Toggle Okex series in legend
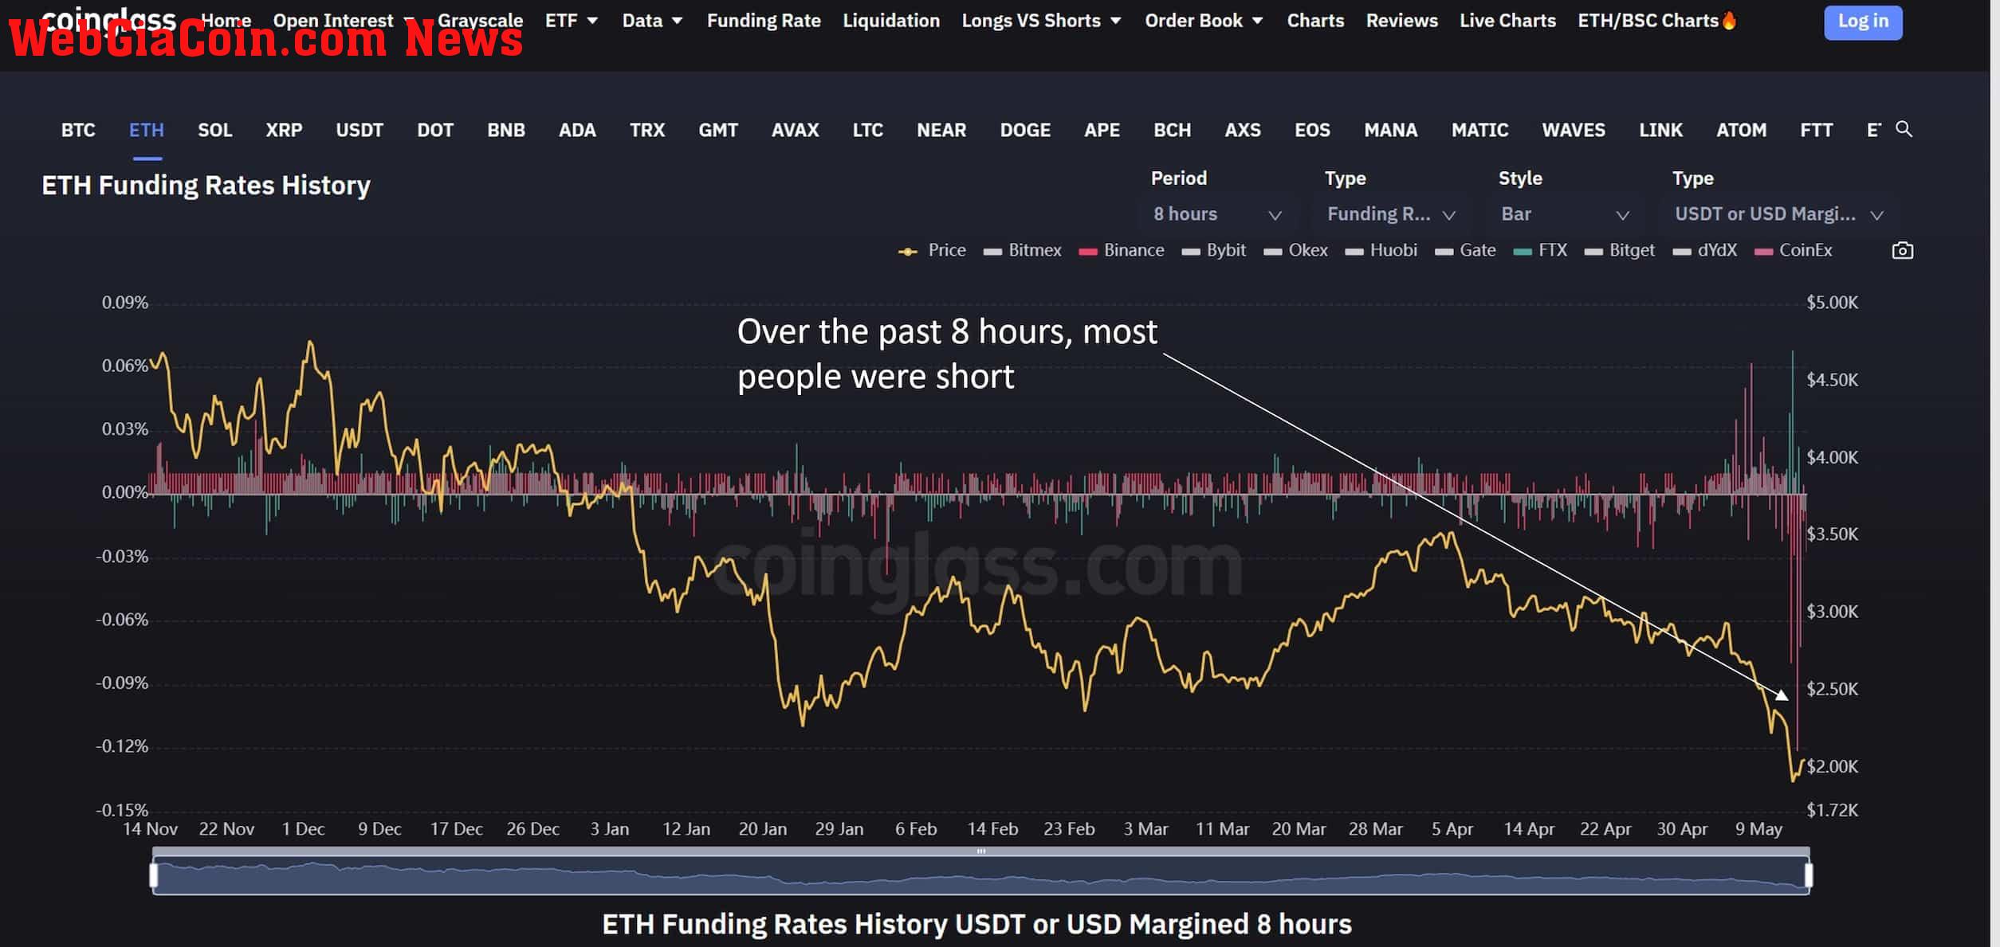Viewport: 2000px width, 947px height. pyautogui.click(x=1295, y=250)
